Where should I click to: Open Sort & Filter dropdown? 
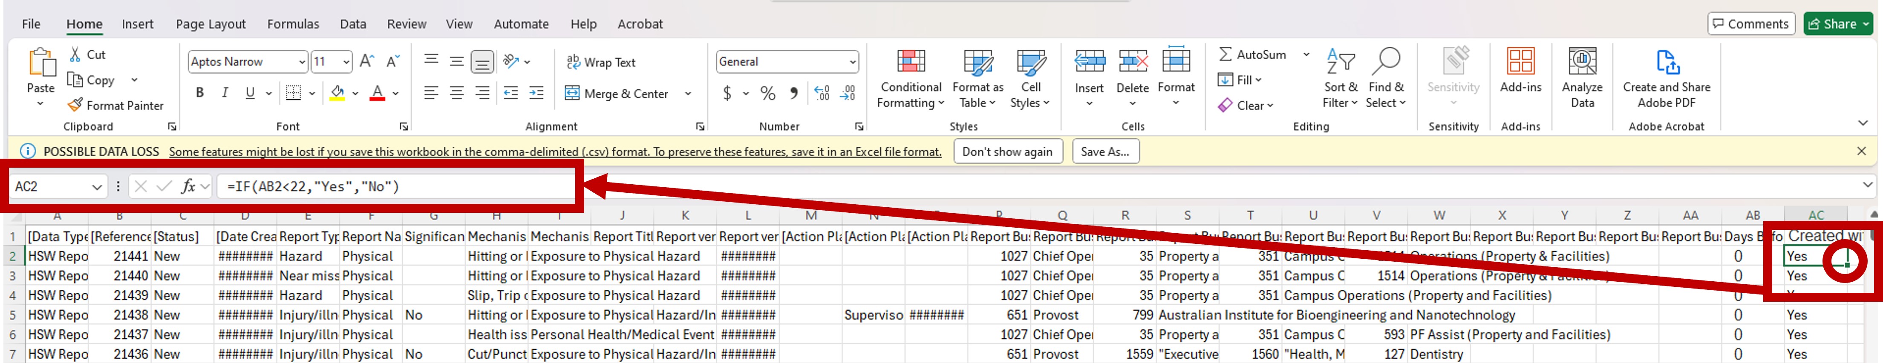click(1341, 78)
